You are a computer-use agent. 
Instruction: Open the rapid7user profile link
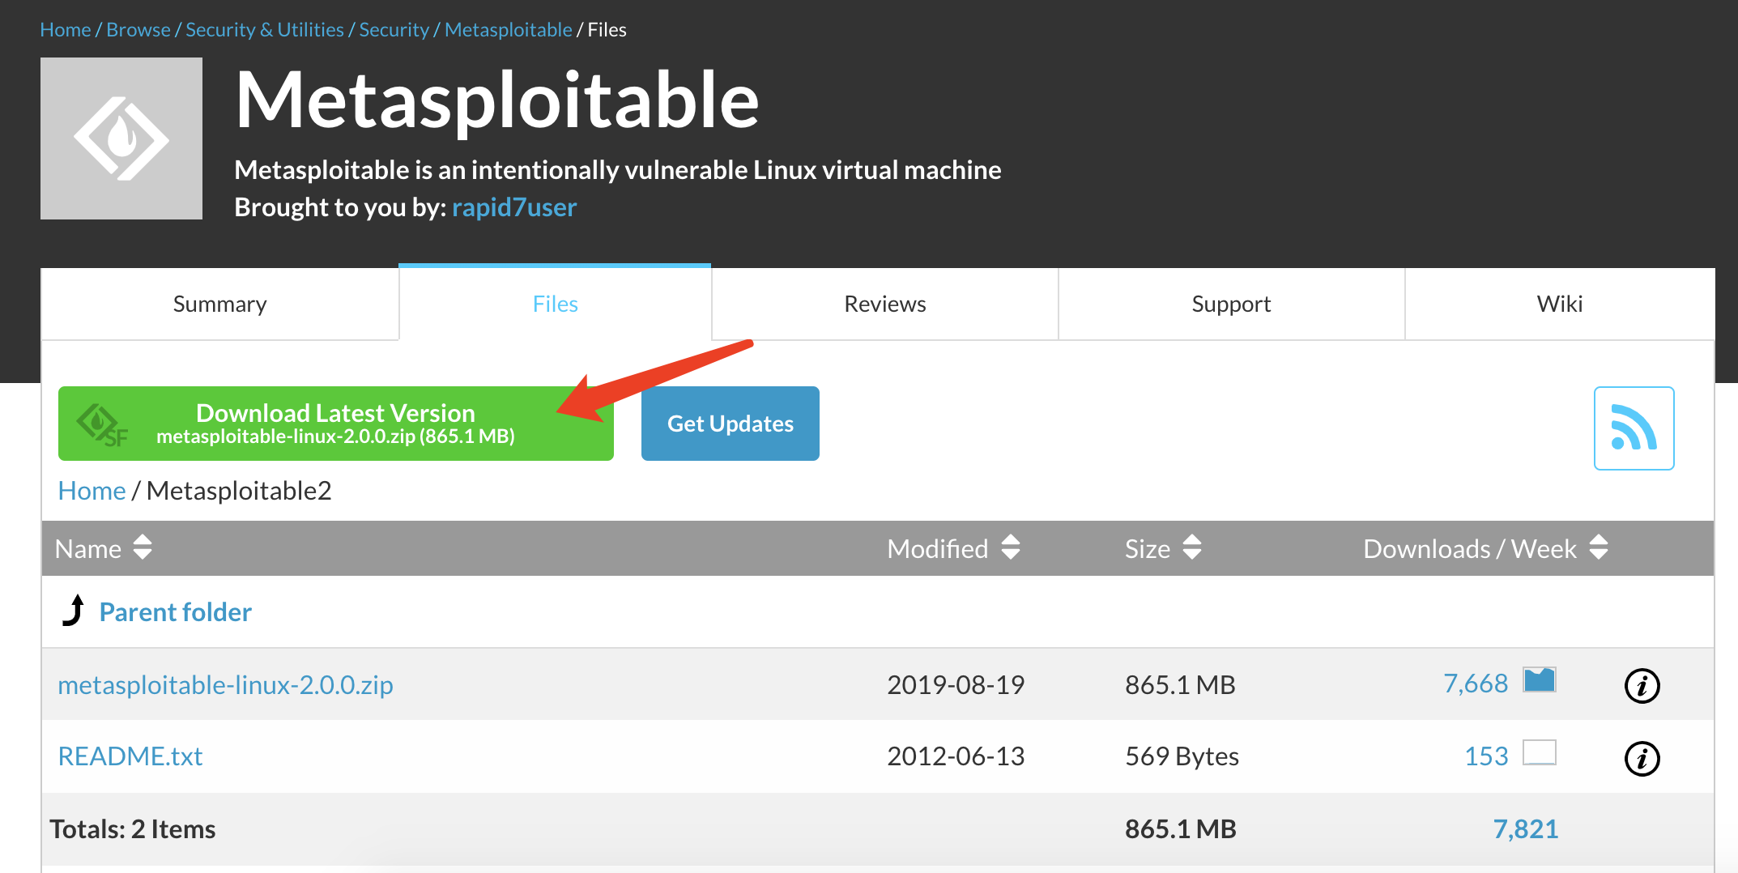tap(514, 207)
